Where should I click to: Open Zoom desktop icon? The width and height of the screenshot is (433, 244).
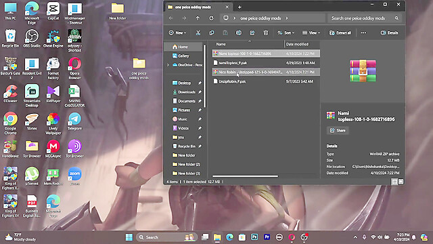pos(74,176)
